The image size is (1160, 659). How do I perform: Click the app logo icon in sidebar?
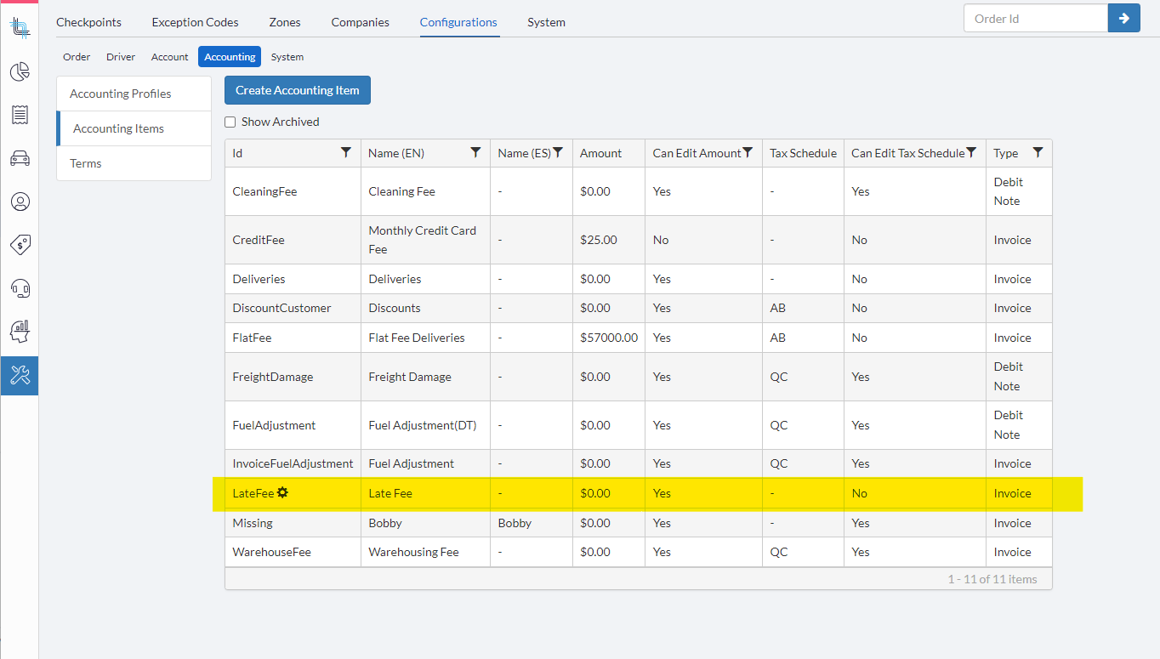[20, 28]
